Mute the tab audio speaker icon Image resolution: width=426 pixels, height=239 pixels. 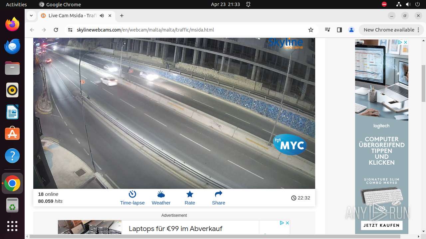pos(102,16)
